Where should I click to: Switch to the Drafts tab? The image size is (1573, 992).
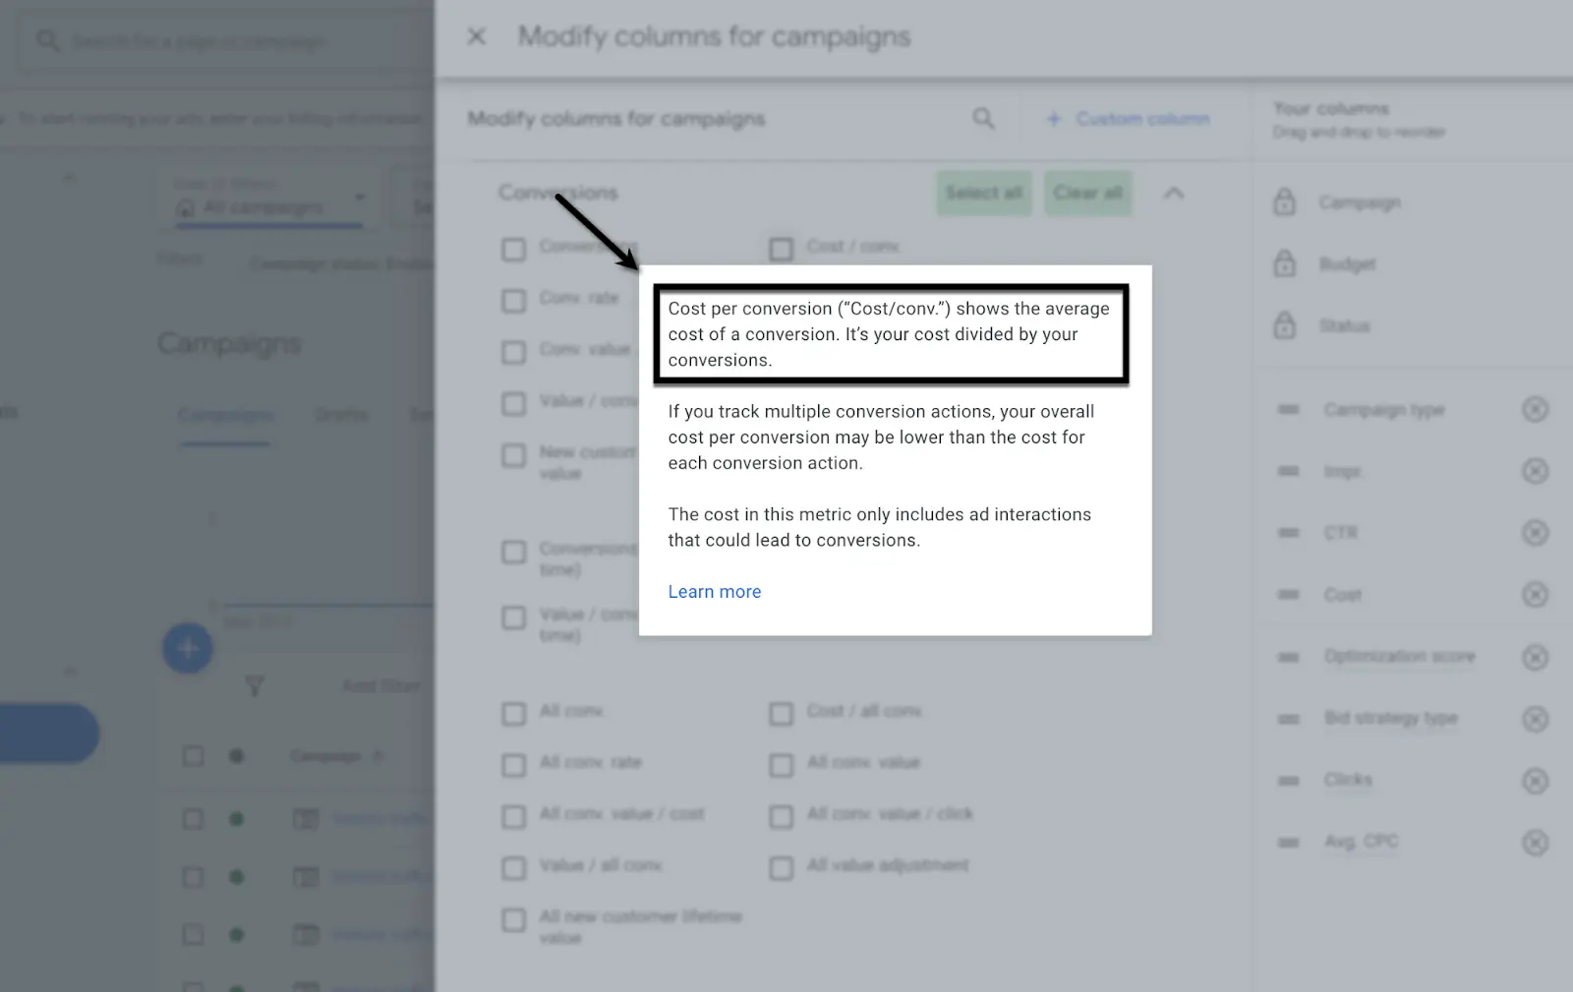(x=340, y=415)
